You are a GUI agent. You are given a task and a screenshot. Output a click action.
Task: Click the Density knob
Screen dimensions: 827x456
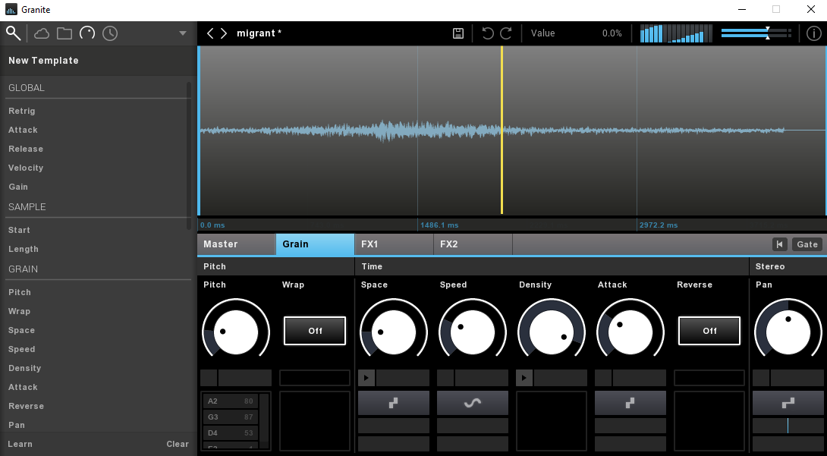pyautogui.click(x=551, y=332)
